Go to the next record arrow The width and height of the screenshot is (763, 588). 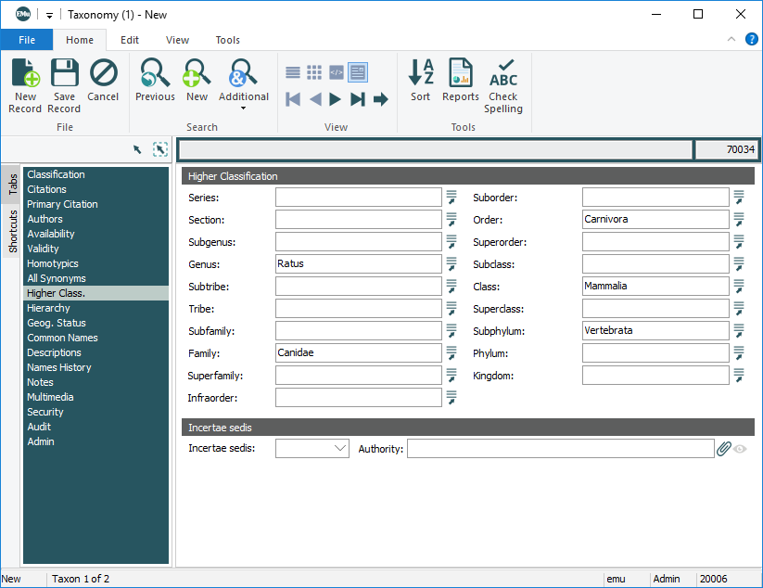[336, 99]
